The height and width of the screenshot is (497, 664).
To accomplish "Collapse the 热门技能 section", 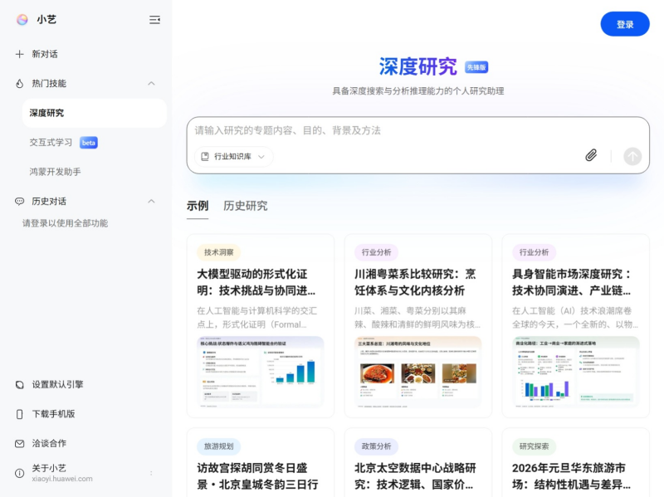I will 151,83.
